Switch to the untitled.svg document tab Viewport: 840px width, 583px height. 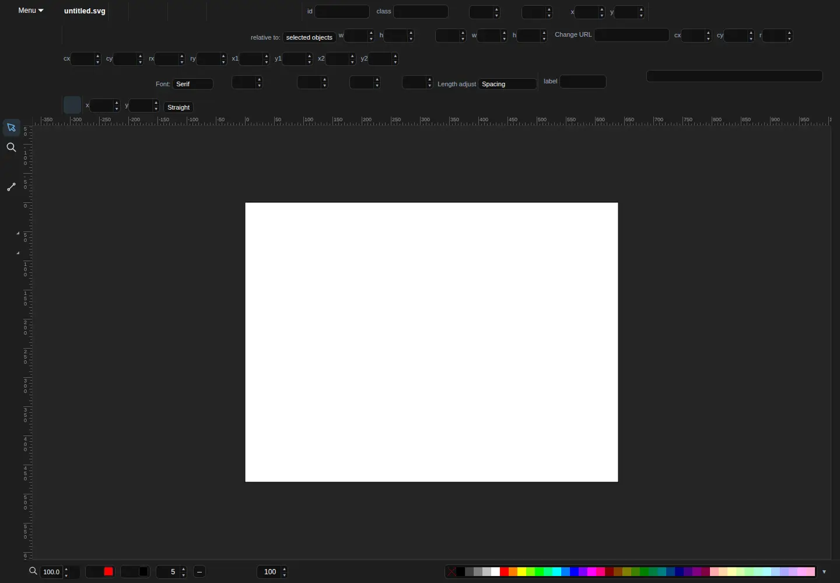(85, 11)
